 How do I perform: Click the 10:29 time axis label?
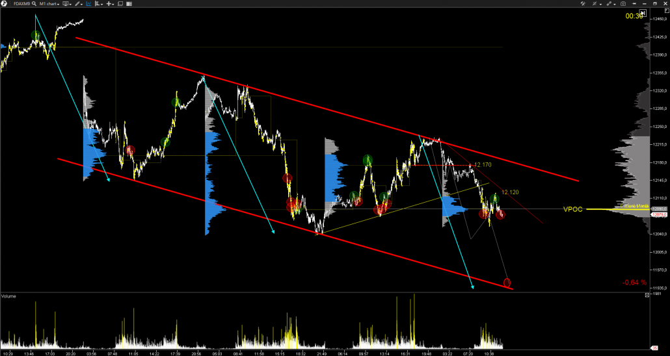click(8, 354)
